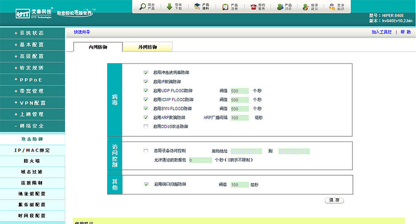Viewport: 416px width, 224px height.
Task: Open 更多知识 icon in top toolbar
Action: point(332,7)
